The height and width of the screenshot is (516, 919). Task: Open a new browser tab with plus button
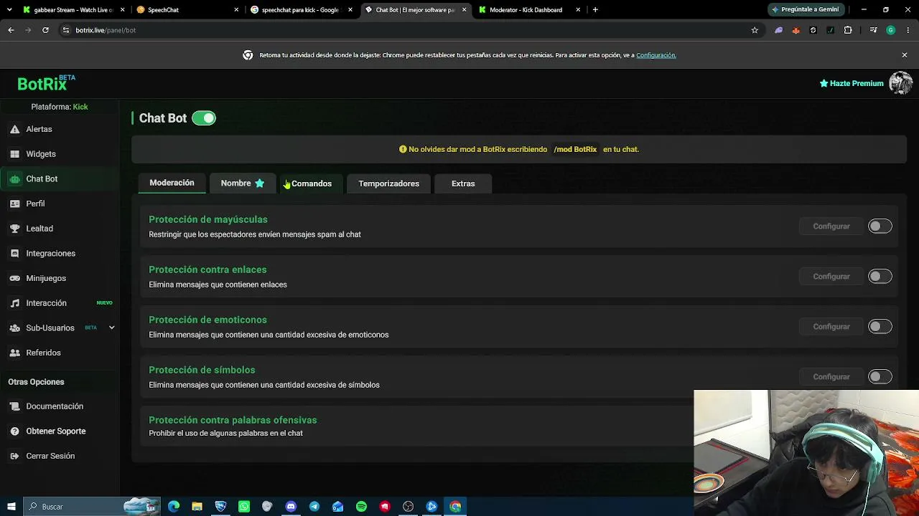[x=595, y=10]
